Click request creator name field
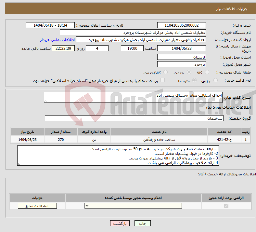The image size is (256, 232). click(141, 40)
